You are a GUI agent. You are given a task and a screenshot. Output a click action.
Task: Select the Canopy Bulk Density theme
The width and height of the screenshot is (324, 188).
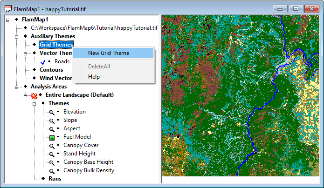[x=89, y=170]
